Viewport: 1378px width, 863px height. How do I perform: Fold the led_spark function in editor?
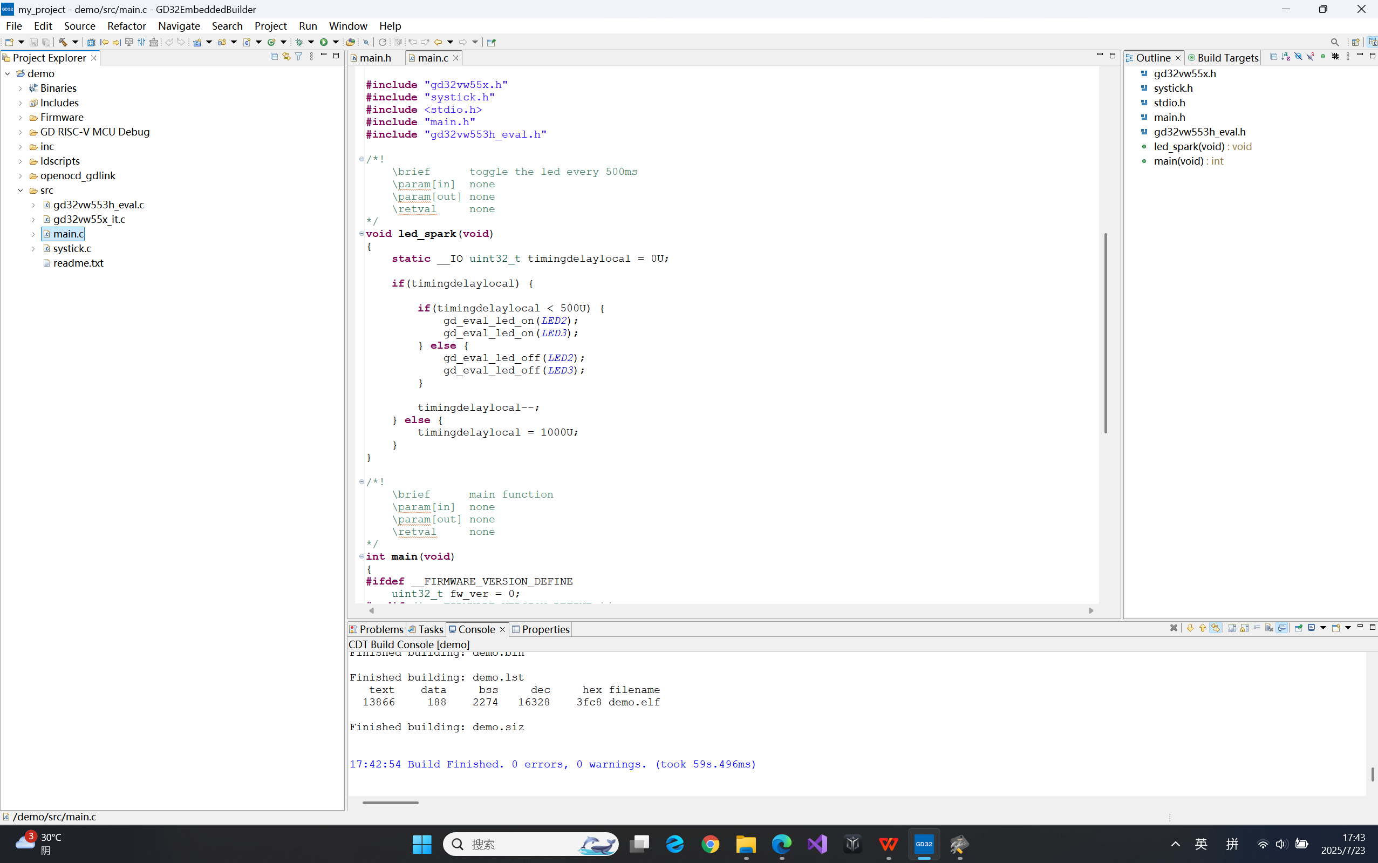pos(361,234)
